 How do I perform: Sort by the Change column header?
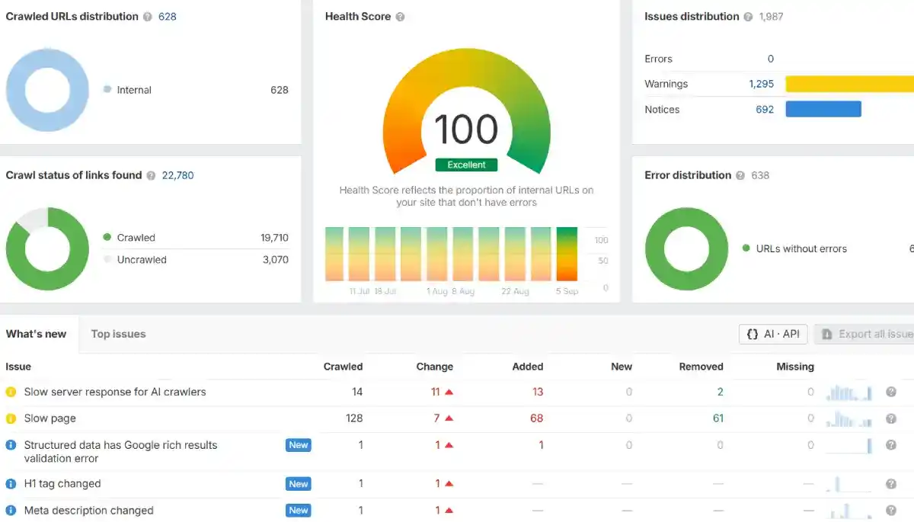tap(435, 367)
